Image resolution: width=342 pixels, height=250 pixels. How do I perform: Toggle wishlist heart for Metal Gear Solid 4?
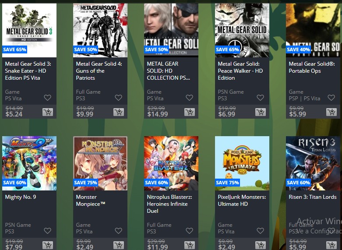point(118,98)
